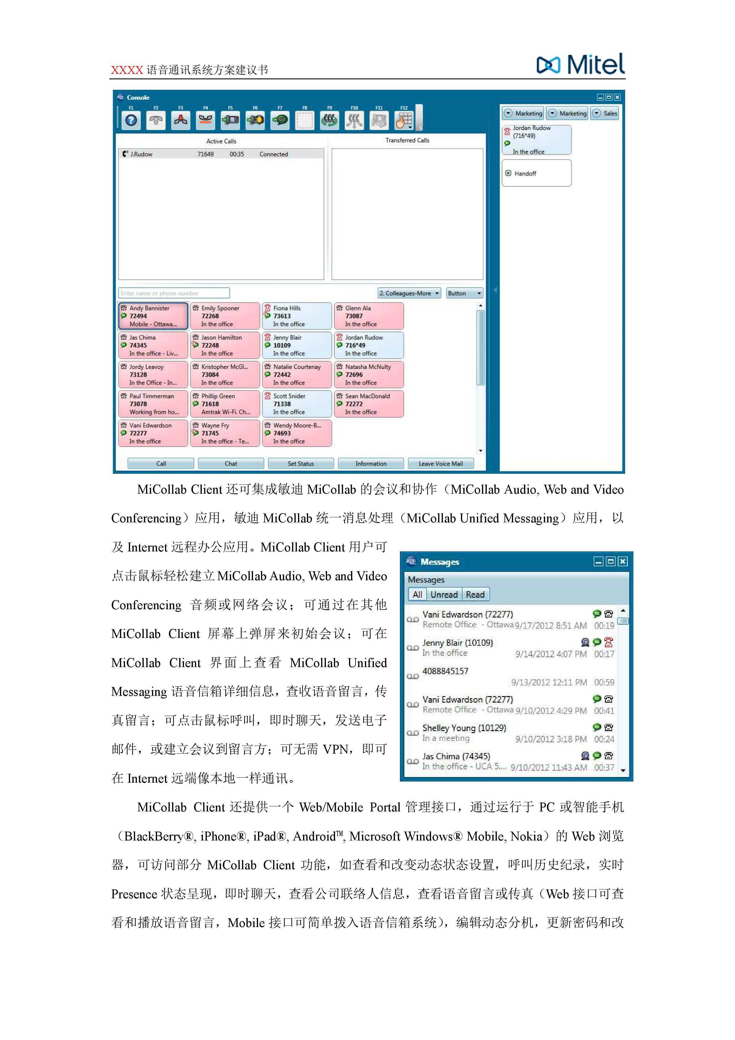Image resolution: width=735 pixels, height=1040 pixels.
Task: Click webcam icon on Jas Chima message
Action: (585, 755)
